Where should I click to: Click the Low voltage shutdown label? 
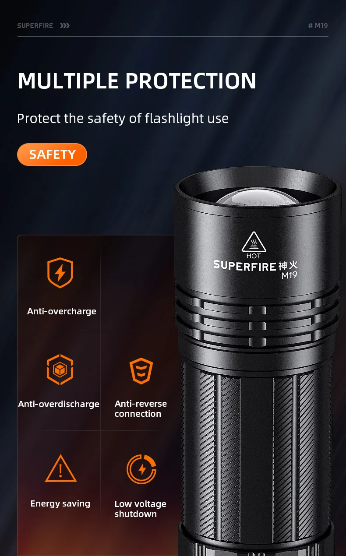pos(140,509)
